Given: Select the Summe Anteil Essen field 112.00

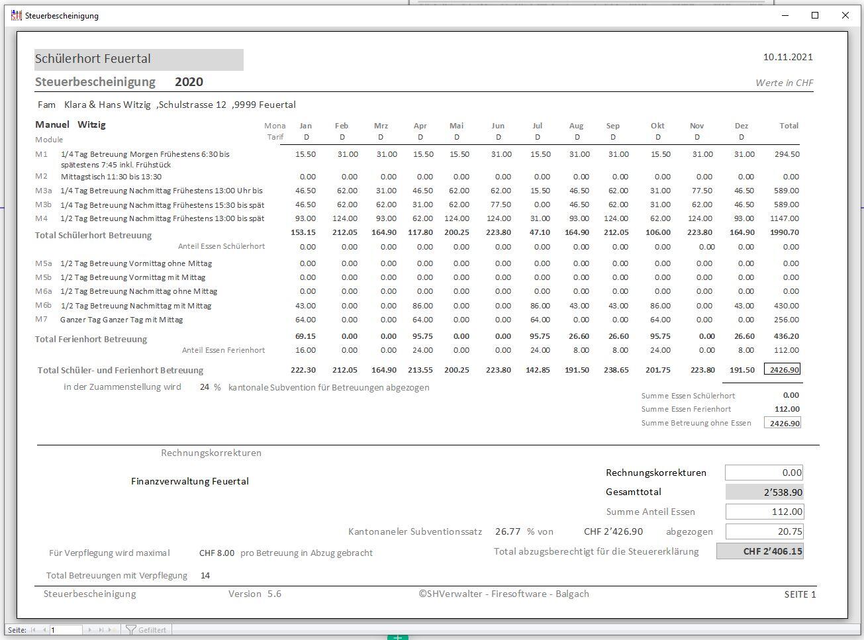Looking at the screenshot, I should (764, 512).
